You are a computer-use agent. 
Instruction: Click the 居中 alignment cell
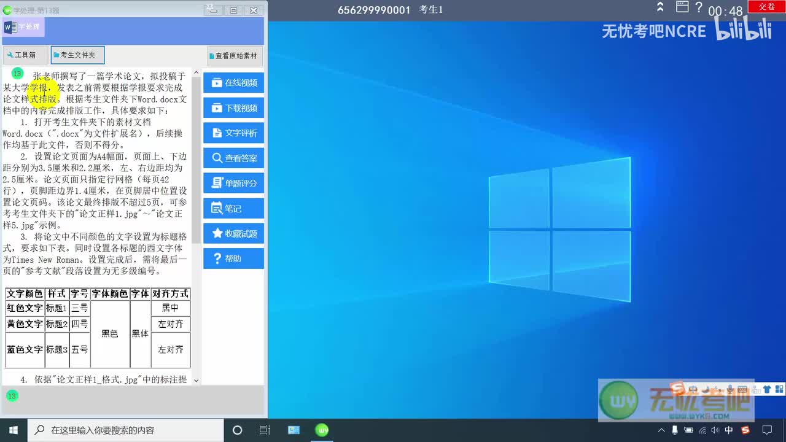pyautogui.click(x=170, y=308)
